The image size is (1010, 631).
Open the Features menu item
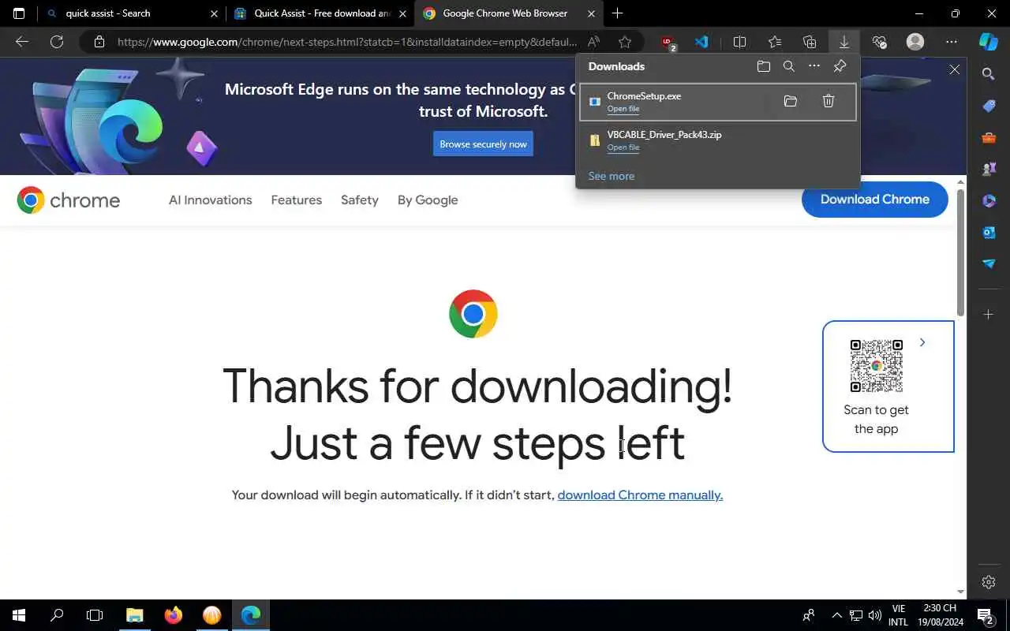[296, 200]
